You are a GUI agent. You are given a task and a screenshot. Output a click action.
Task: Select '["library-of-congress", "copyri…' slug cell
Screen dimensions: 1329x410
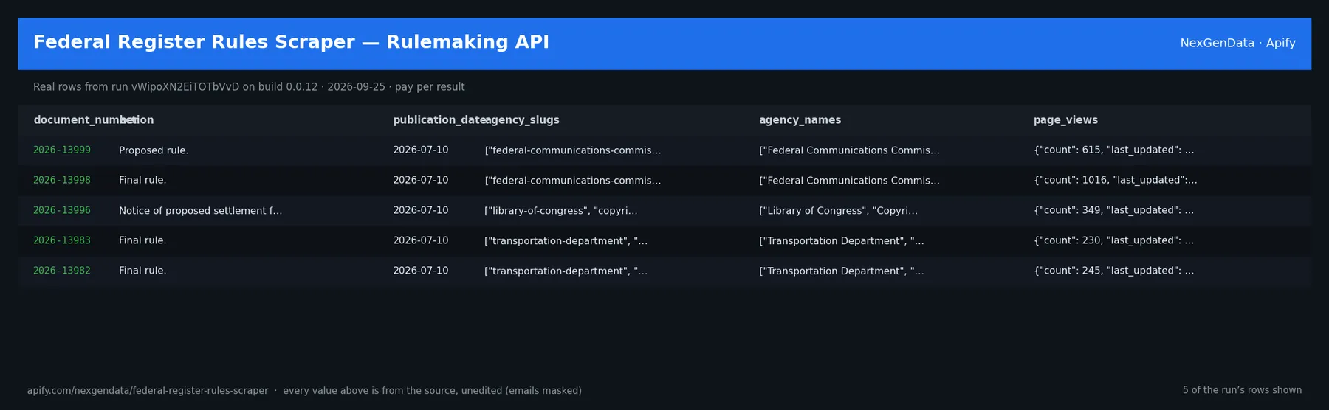tap(560, 211)
